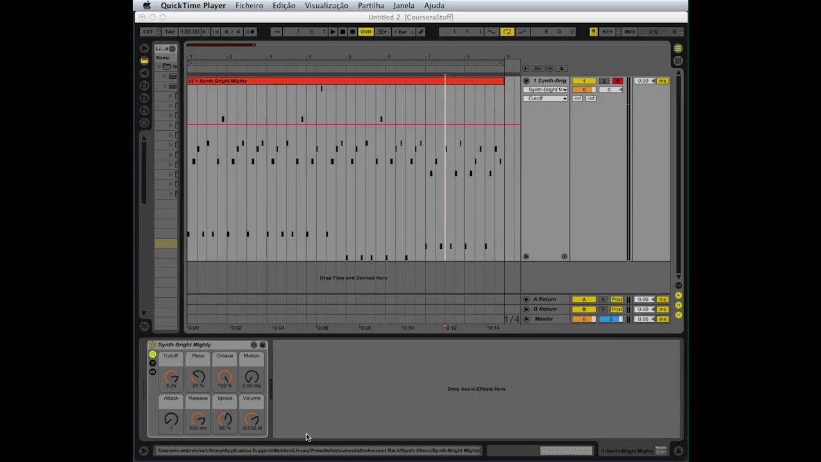Toggle the EXT sync switch
821x462 pixels.
tap(148, 31)
